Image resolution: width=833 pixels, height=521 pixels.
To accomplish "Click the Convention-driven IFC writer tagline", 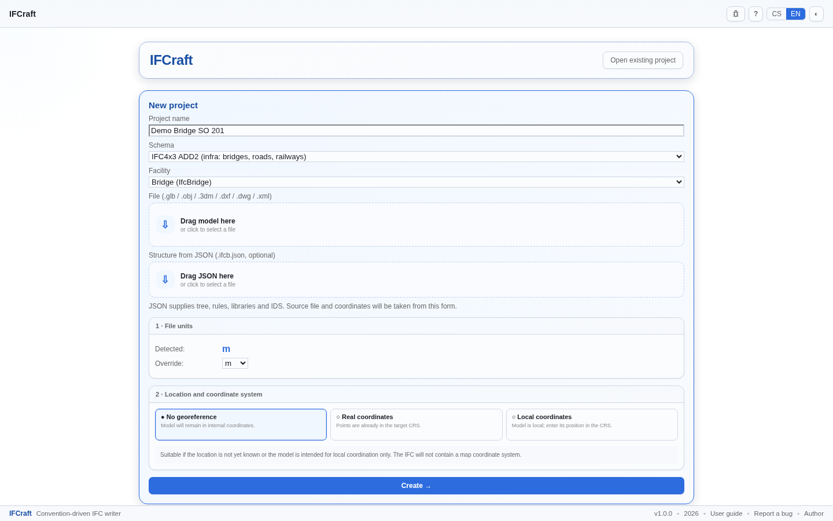I will coord(79,513).
